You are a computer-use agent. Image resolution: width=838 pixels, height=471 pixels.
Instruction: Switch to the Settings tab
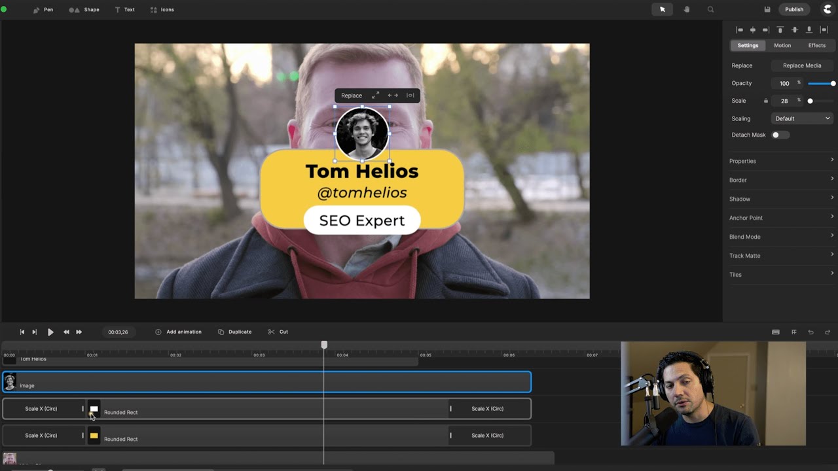(x=748, y=45)
